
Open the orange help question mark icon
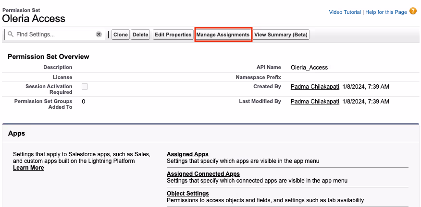(x=413, y=11)
